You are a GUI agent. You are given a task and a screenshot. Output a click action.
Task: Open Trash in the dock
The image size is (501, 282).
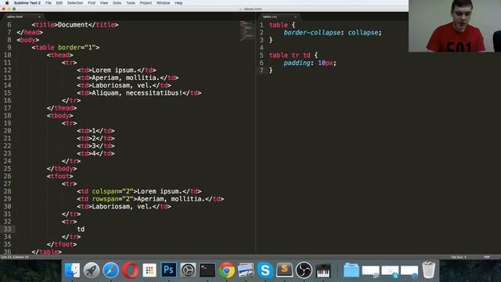[x=428, y=270]
